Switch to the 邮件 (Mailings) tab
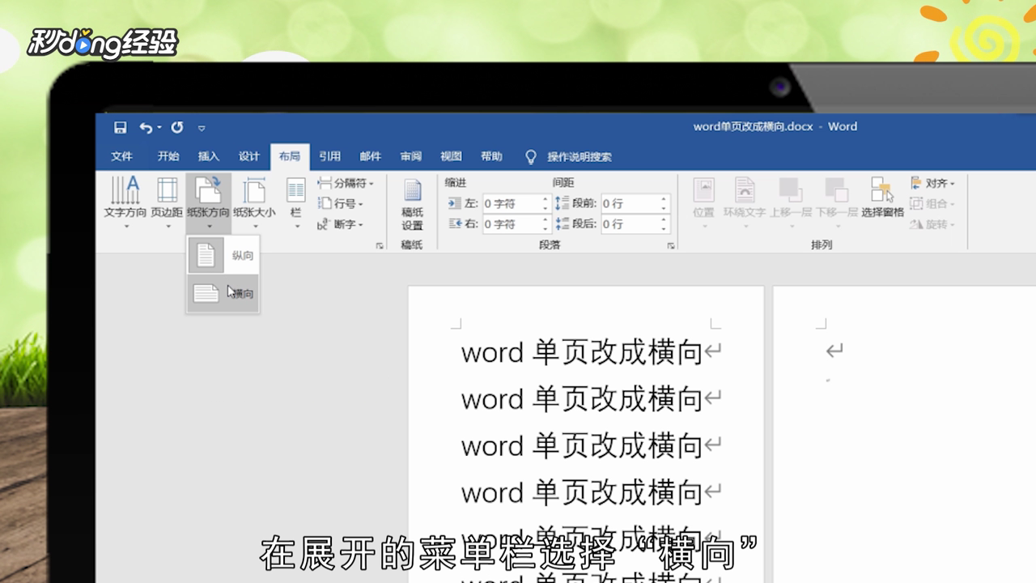Image resolution: width=1036 pixels, height=583 pixels. point(371,156)
